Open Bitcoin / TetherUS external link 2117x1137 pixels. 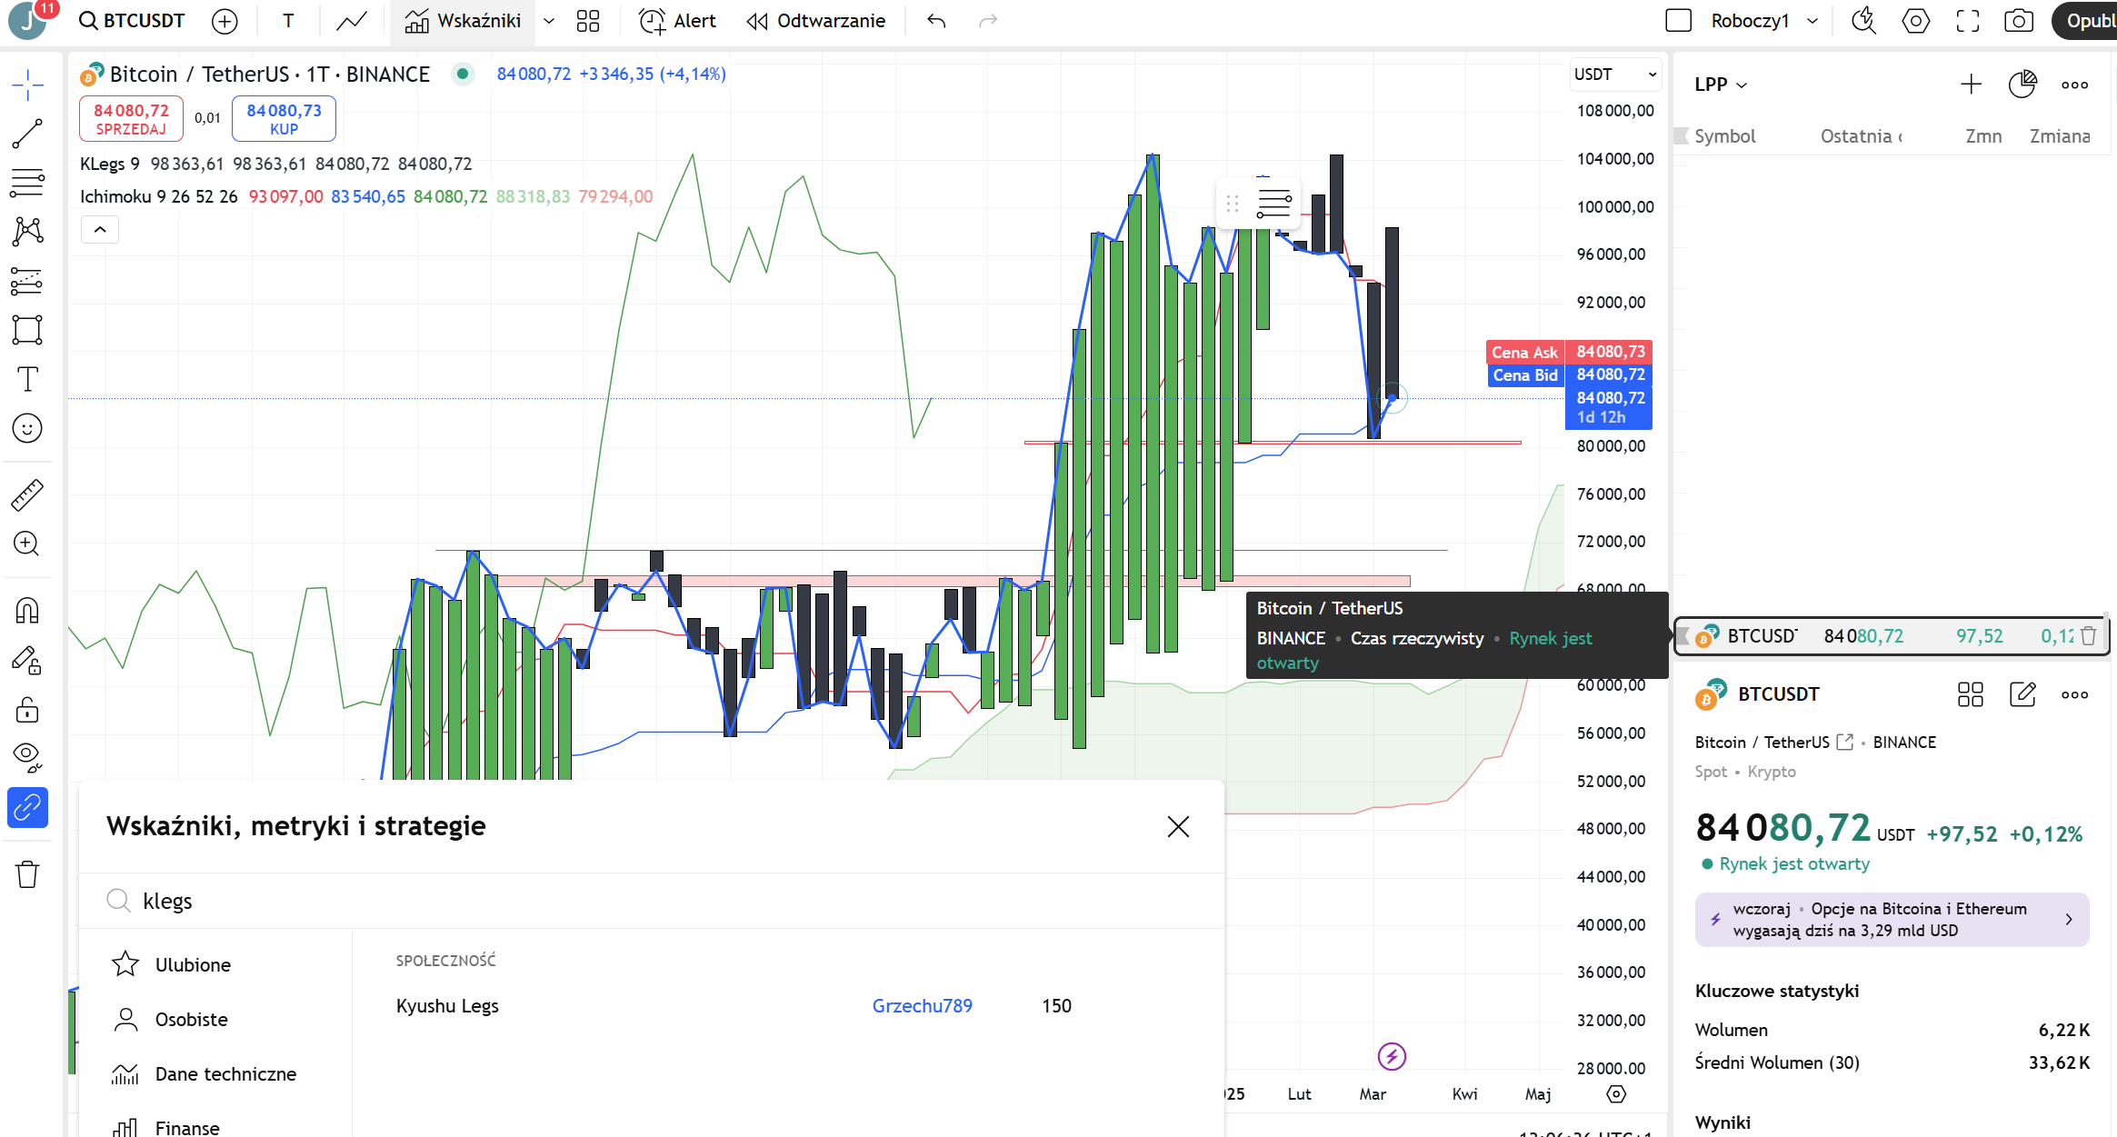tap(1845, 743)
